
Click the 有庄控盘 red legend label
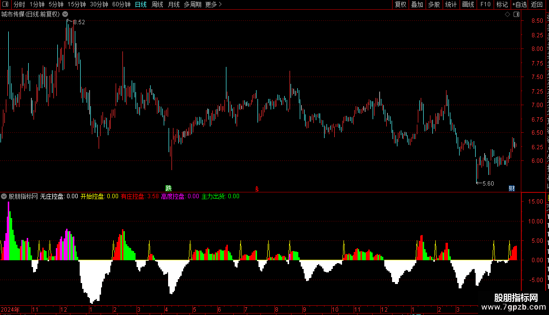pyautogui.click(x=132, y=196)
